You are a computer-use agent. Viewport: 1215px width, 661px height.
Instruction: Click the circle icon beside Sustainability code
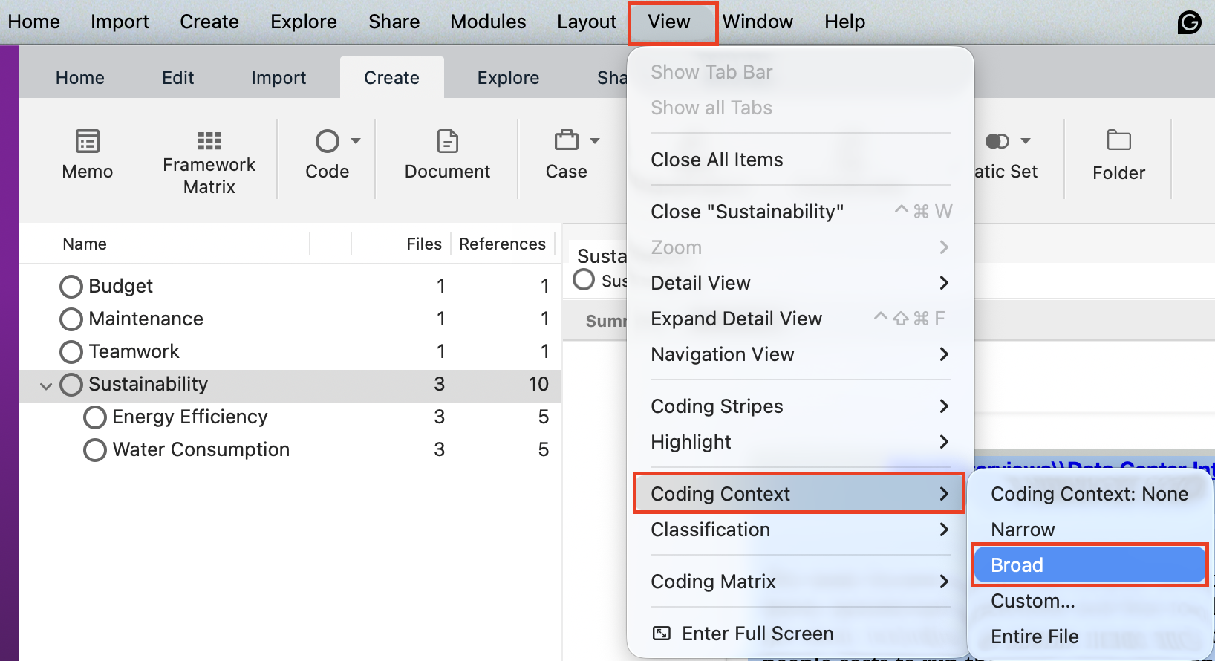(x=71, y=384)
